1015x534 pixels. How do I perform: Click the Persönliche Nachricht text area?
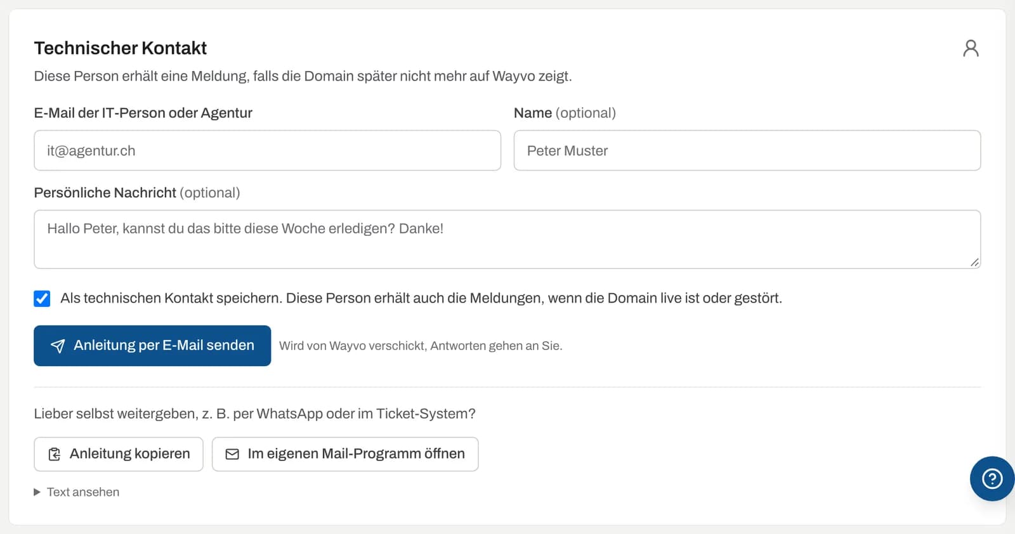pyautogui.click(x=507, y=239)
